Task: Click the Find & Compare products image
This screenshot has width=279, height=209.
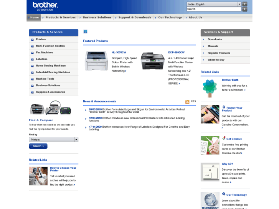Action: tap(51, 107)
